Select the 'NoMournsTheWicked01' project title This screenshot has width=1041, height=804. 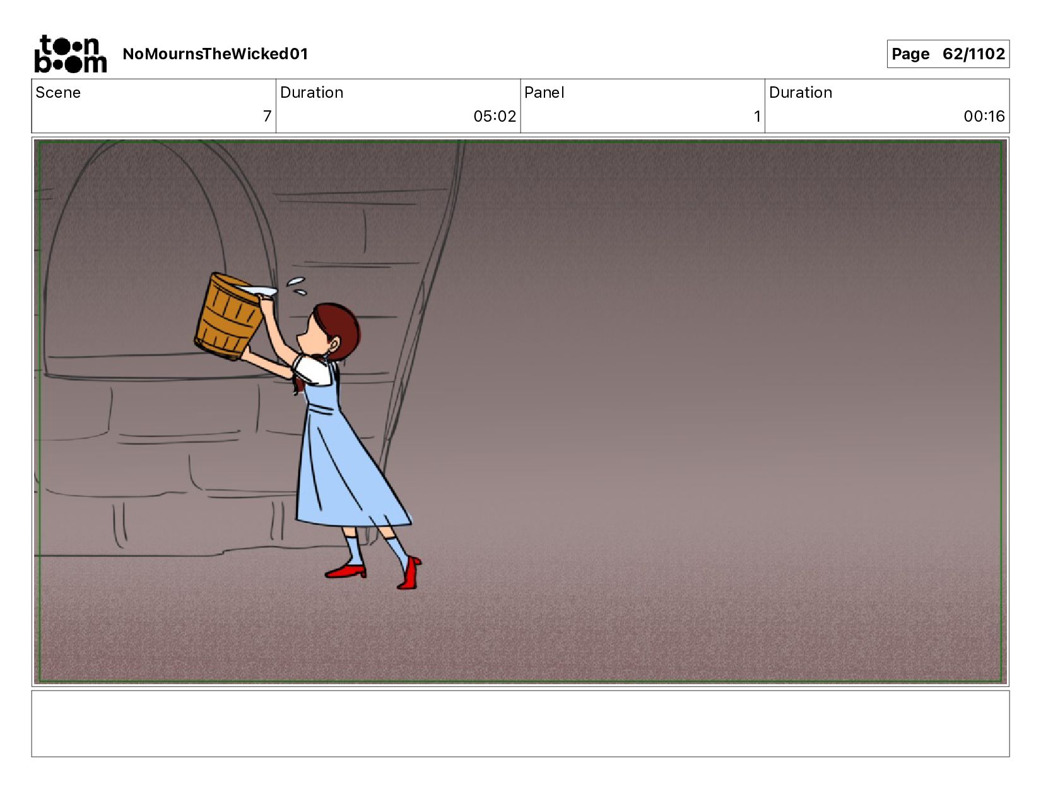(215, 54)
